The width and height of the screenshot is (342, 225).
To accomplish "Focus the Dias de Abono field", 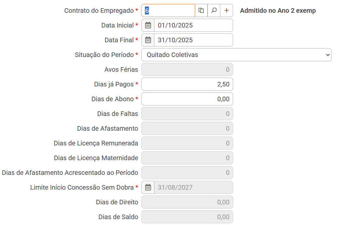I will (187, 99).
